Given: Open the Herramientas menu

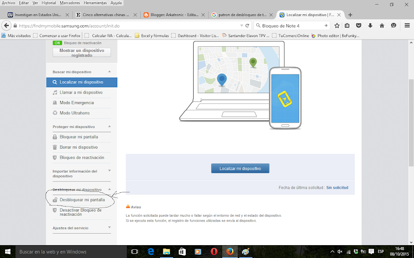Looking at the screenshot, I should pos(95,3).
